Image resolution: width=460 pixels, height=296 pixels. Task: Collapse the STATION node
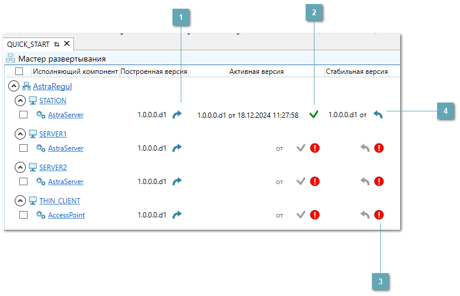click(x=19, y=101)
